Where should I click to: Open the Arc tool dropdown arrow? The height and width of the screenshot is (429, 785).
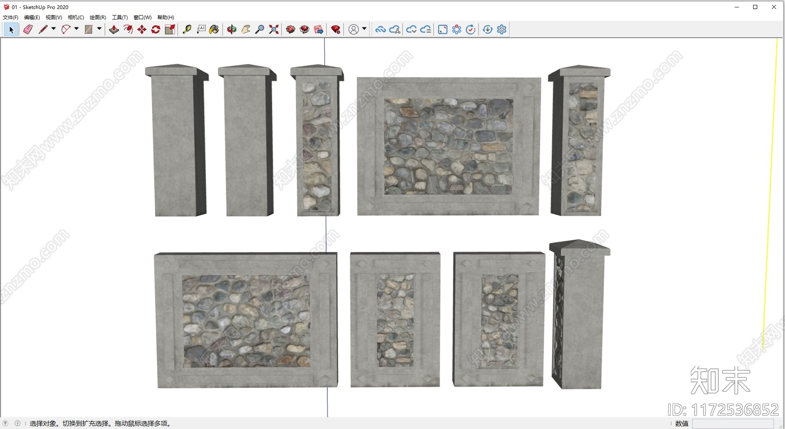[77, 29]
